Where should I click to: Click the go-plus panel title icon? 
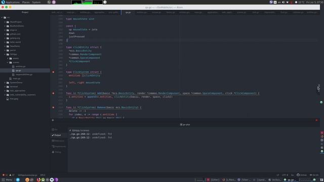point(181,125)
